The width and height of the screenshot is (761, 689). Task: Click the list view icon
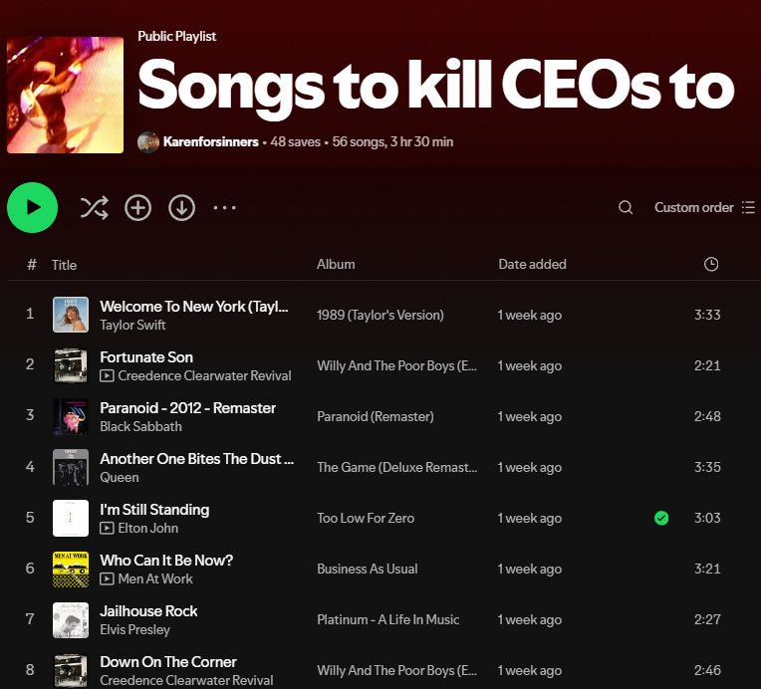tap(748, 208)
